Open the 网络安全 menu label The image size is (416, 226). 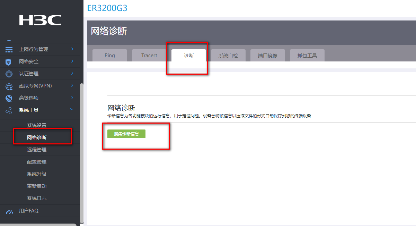click(x=29, y=61)
